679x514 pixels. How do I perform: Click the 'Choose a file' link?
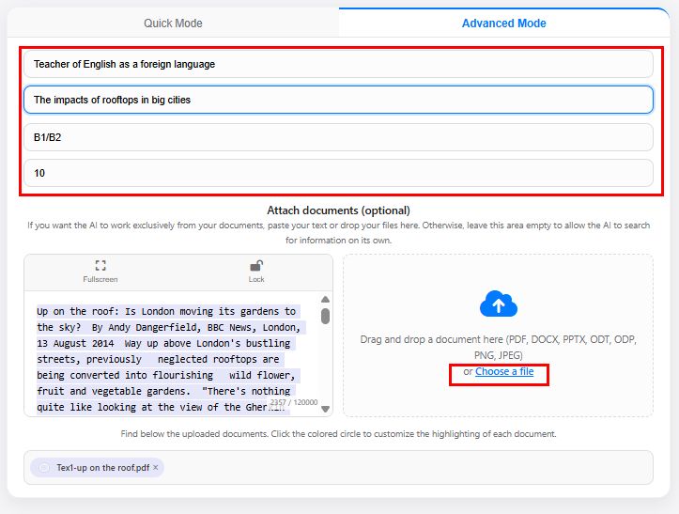[504, 372]
